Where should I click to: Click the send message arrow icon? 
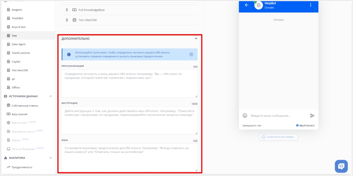(x=312, y=116)
